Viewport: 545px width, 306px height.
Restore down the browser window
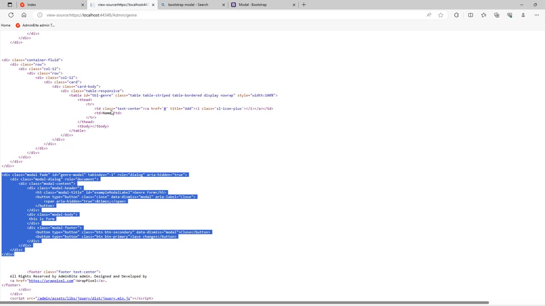coord(535,5)
